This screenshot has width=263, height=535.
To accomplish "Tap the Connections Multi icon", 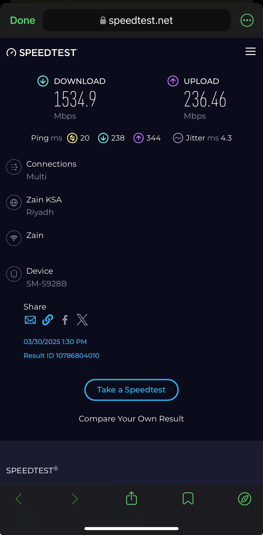I will 14,167.
